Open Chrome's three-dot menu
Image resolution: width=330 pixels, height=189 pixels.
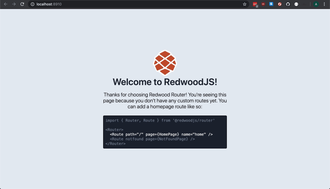[324, 4]
